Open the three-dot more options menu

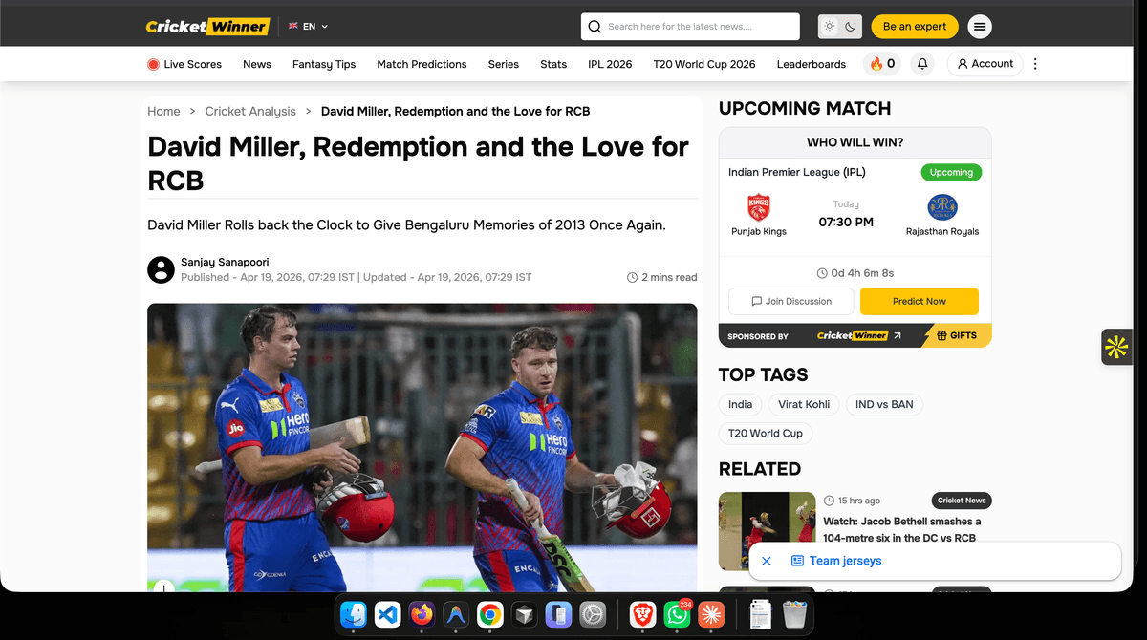click(x=1035, y=64)
